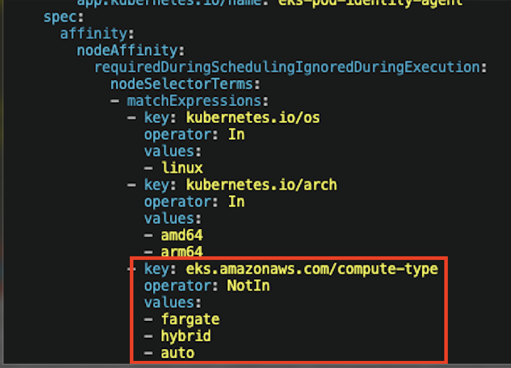Viewport: 511px width, 368px height.
Task: Click the 'auto' value
Action: tap(178, 353)
